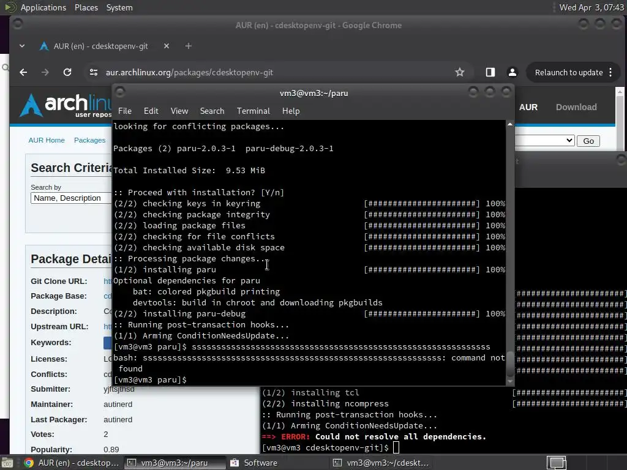Click the paru terminal scrollbar thumb

point(510,363)
